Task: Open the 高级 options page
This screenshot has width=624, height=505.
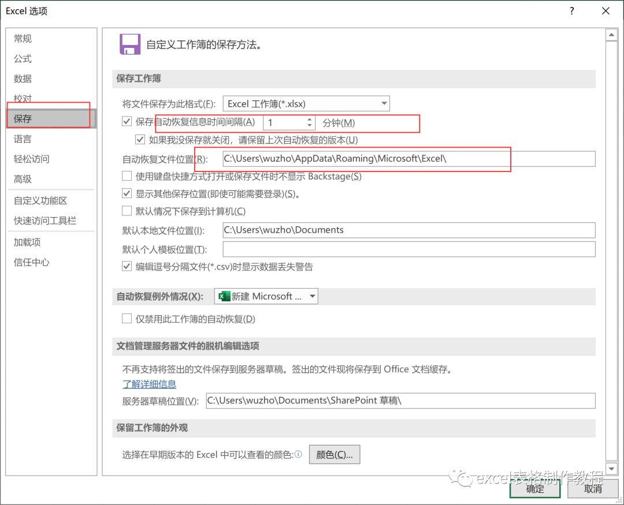Action: [x=23, y=179]
